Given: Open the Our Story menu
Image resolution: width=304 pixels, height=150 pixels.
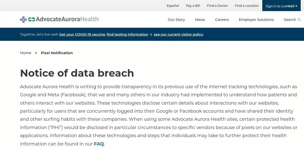Looking at the screenshot, I should point(176,20).
